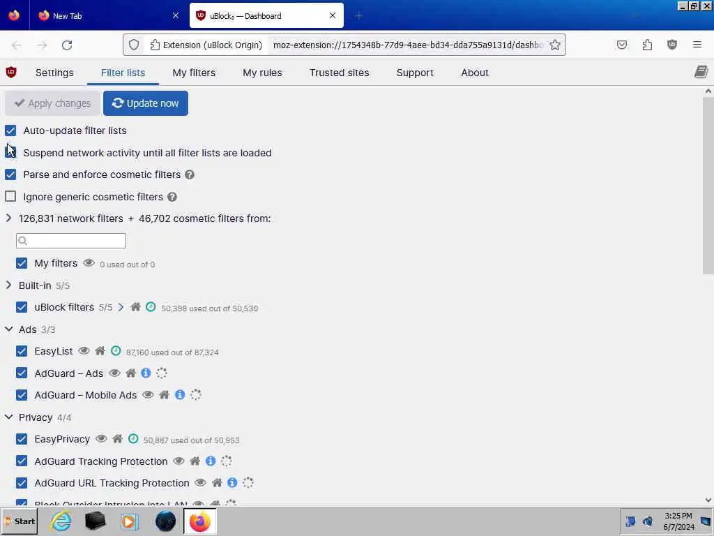Expand uBlock filters sublists arrow

tap(121, 307)
